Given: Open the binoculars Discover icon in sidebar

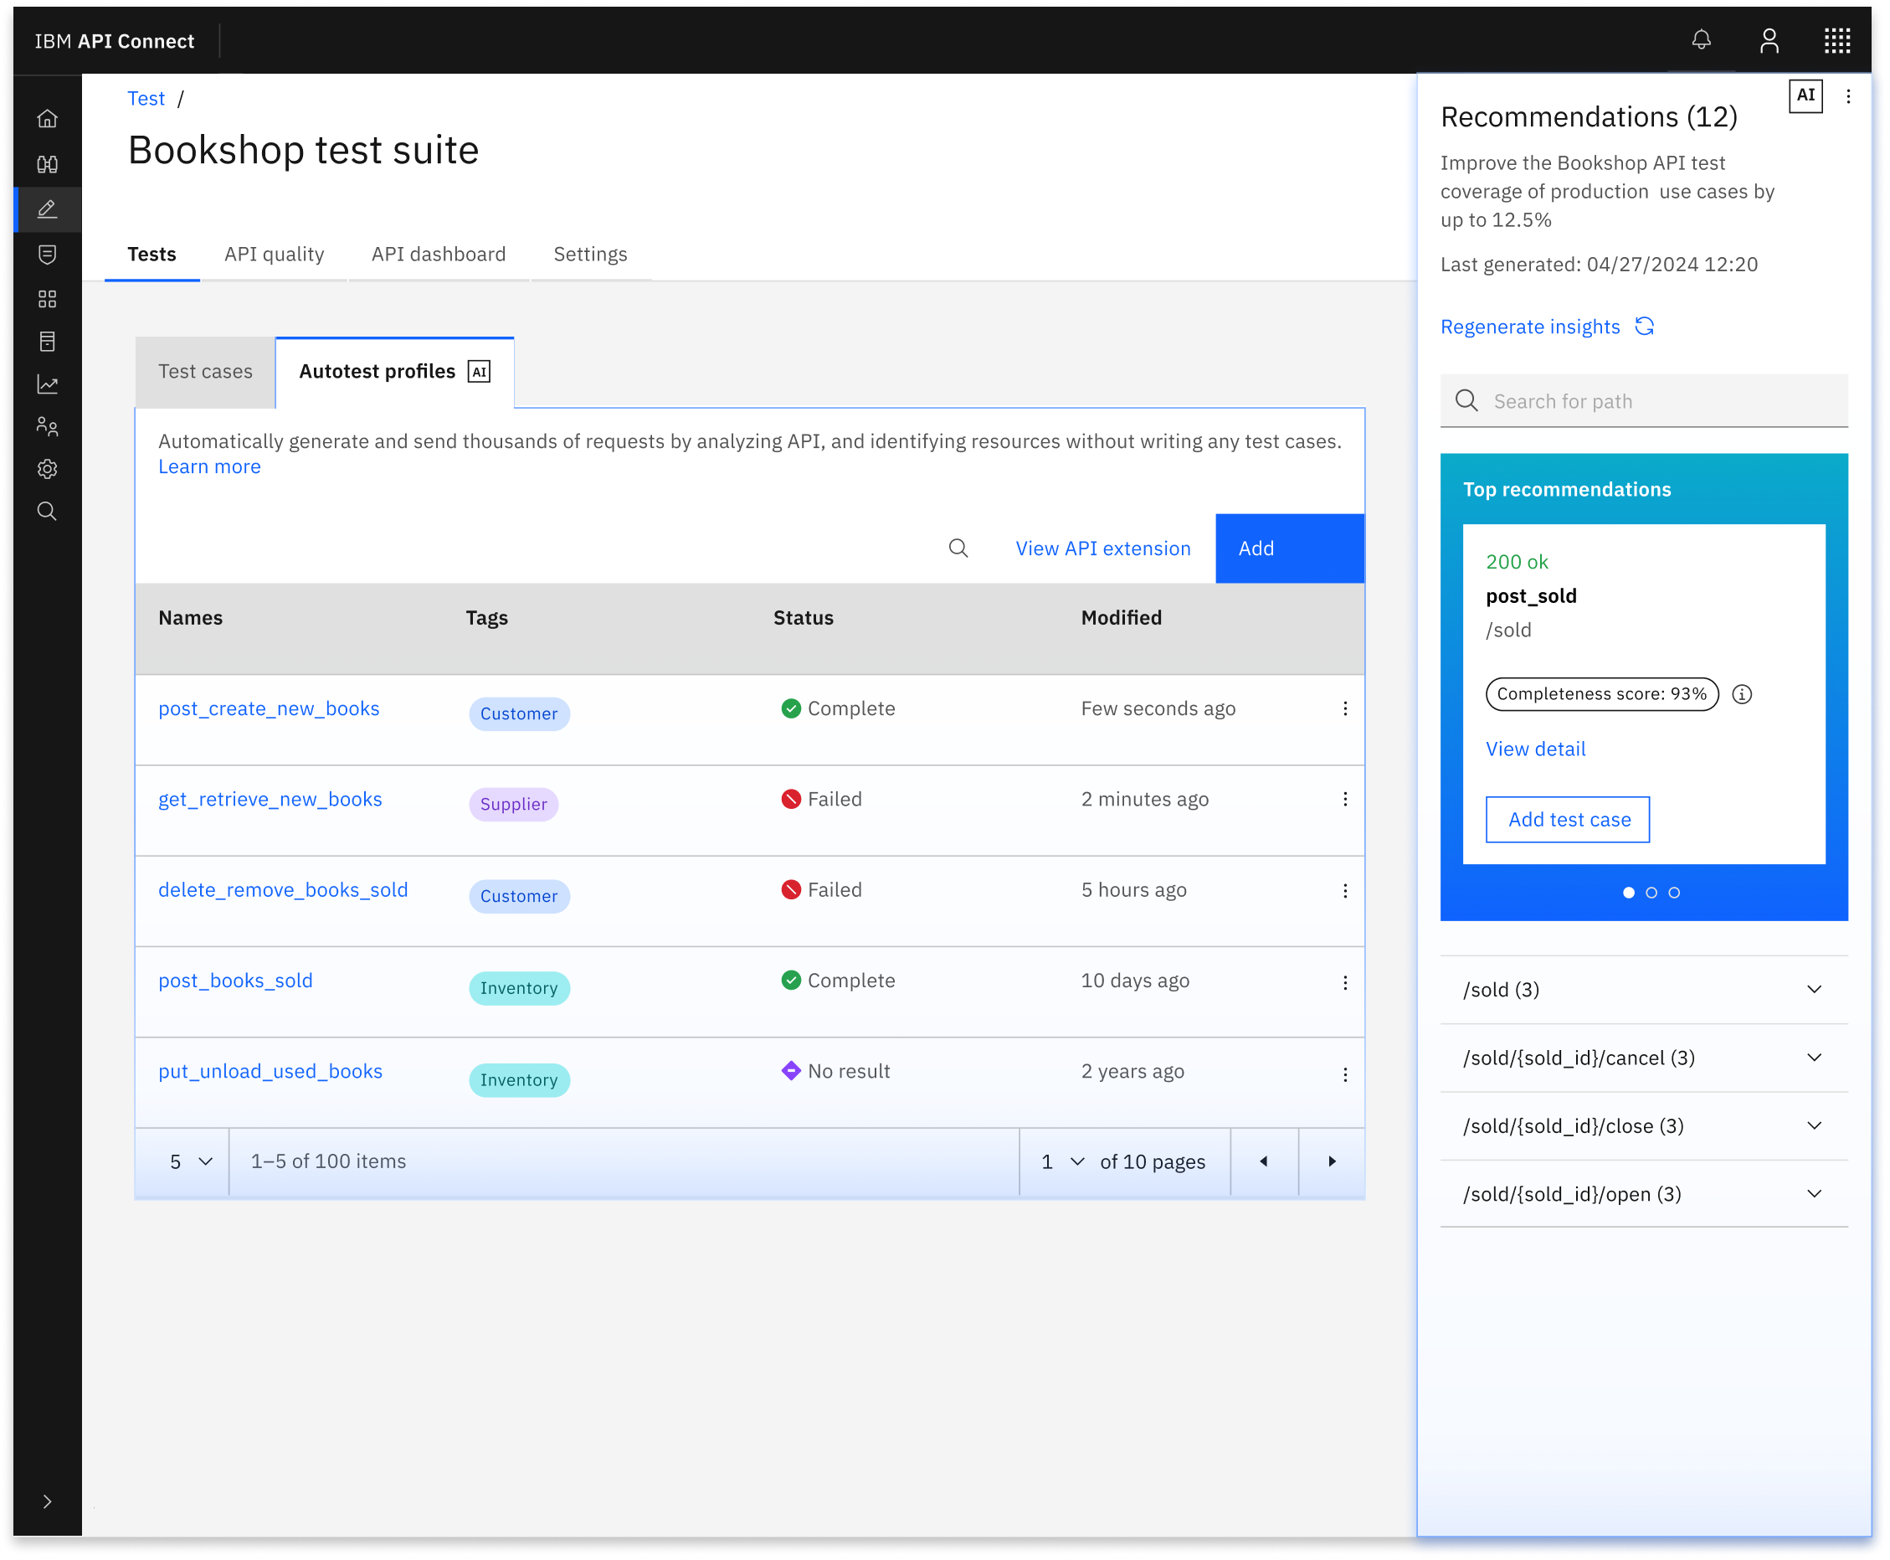Looking at the screenshot, I should click(48, 163).
